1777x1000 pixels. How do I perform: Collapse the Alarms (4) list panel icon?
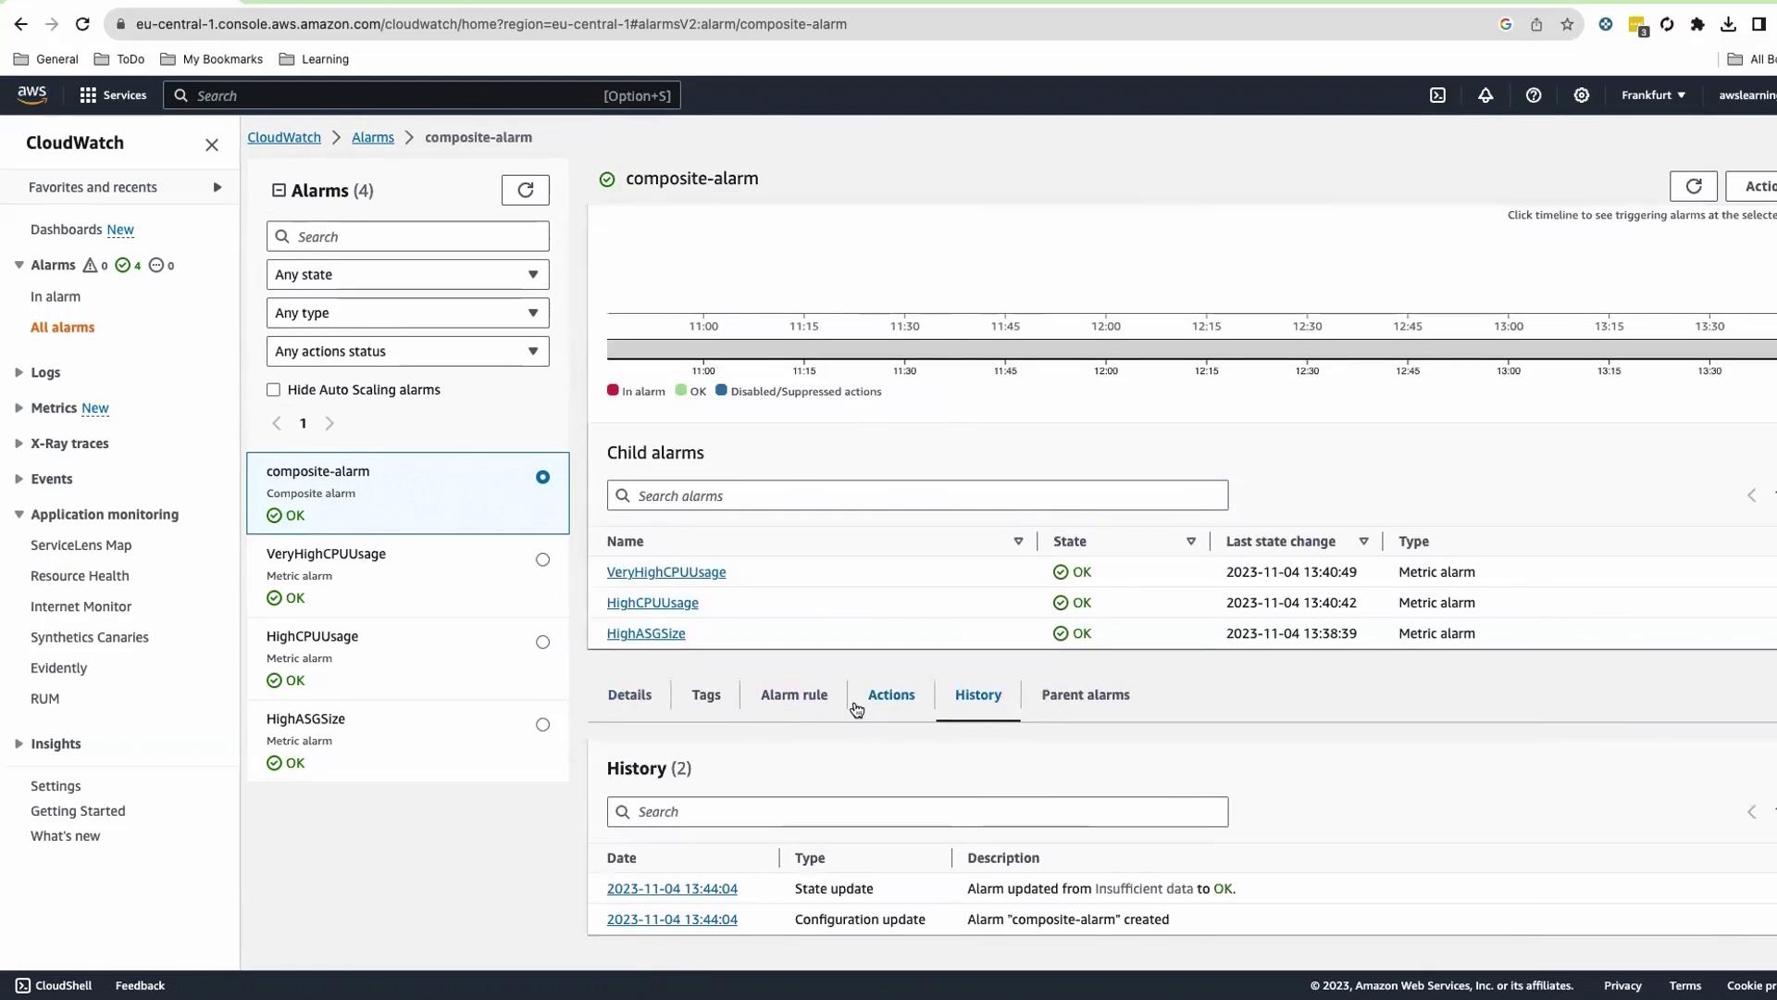[279, 190]
